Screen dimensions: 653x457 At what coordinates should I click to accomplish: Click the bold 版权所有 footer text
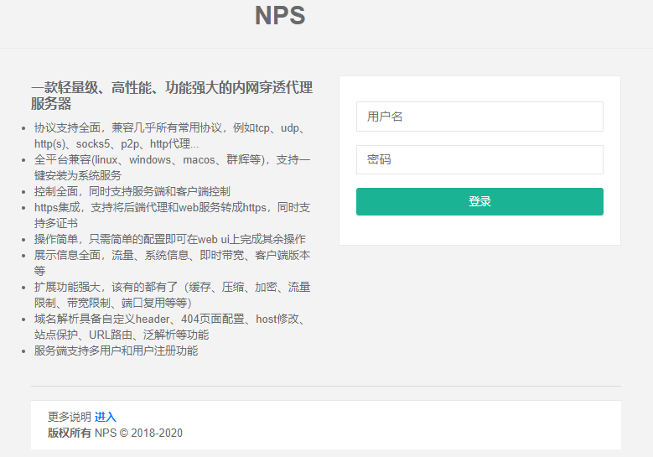[70, 433]
